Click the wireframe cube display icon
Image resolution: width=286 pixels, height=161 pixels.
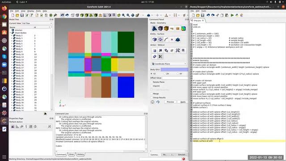(x=73, y=15)
